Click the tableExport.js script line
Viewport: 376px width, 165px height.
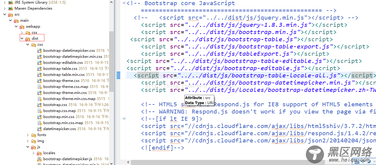[x=235, y=54]
